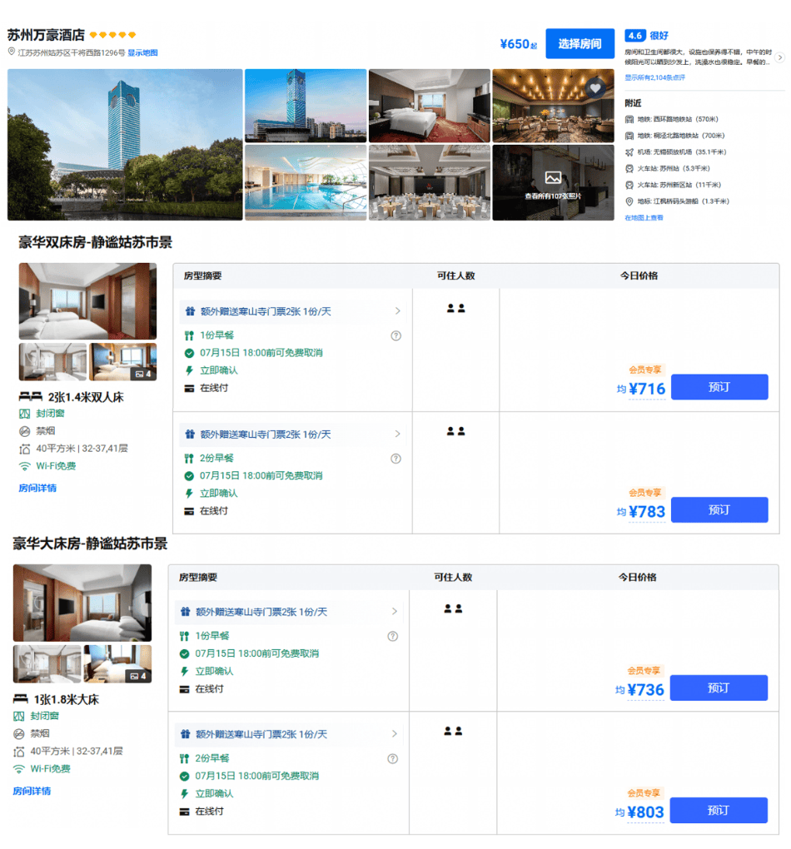This screenshot has height=849, width=791.
Task: Open main photo of 豪华双床房
Action: click(87, 301)
